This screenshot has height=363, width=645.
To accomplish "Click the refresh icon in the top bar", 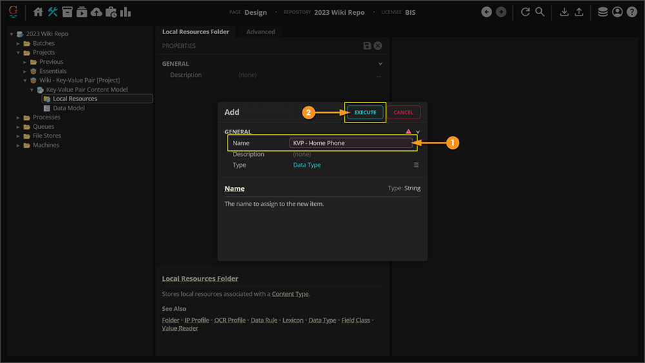I will [x=525, y=12].
